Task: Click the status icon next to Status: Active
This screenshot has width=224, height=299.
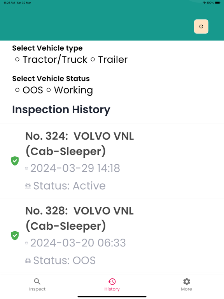Action: (28, 186)
